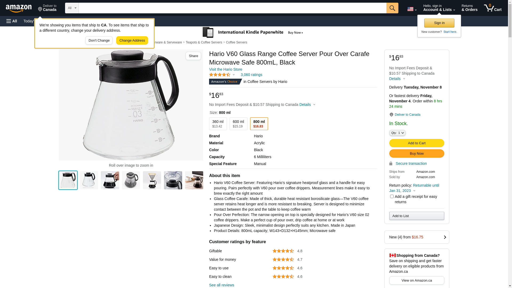The image size is (512, 288).
Task: Select the thumbnail of the carafe filled with coffee
Action: pos(110,180)
